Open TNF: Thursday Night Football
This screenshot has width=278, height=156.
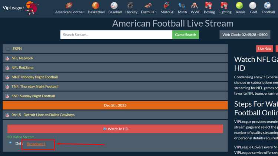pyautogui.click(x=115, y=87)
